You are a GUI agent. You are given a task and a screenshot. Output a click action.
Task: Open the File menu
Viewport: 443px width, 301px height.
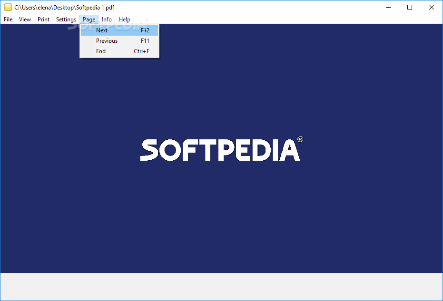pyautogui.click(x=8, y=19)
